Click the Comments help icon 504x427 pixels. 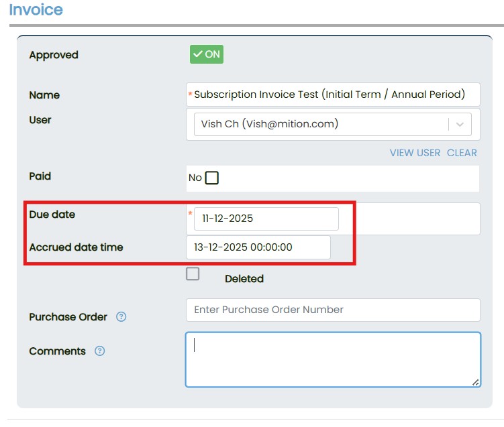(x=100, y=351)
